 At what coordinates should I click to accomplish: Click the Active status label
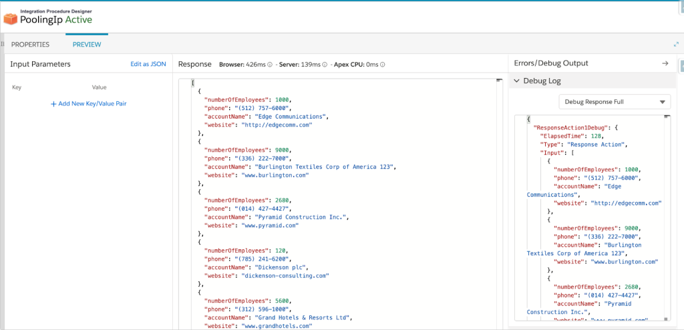[79, 19]
